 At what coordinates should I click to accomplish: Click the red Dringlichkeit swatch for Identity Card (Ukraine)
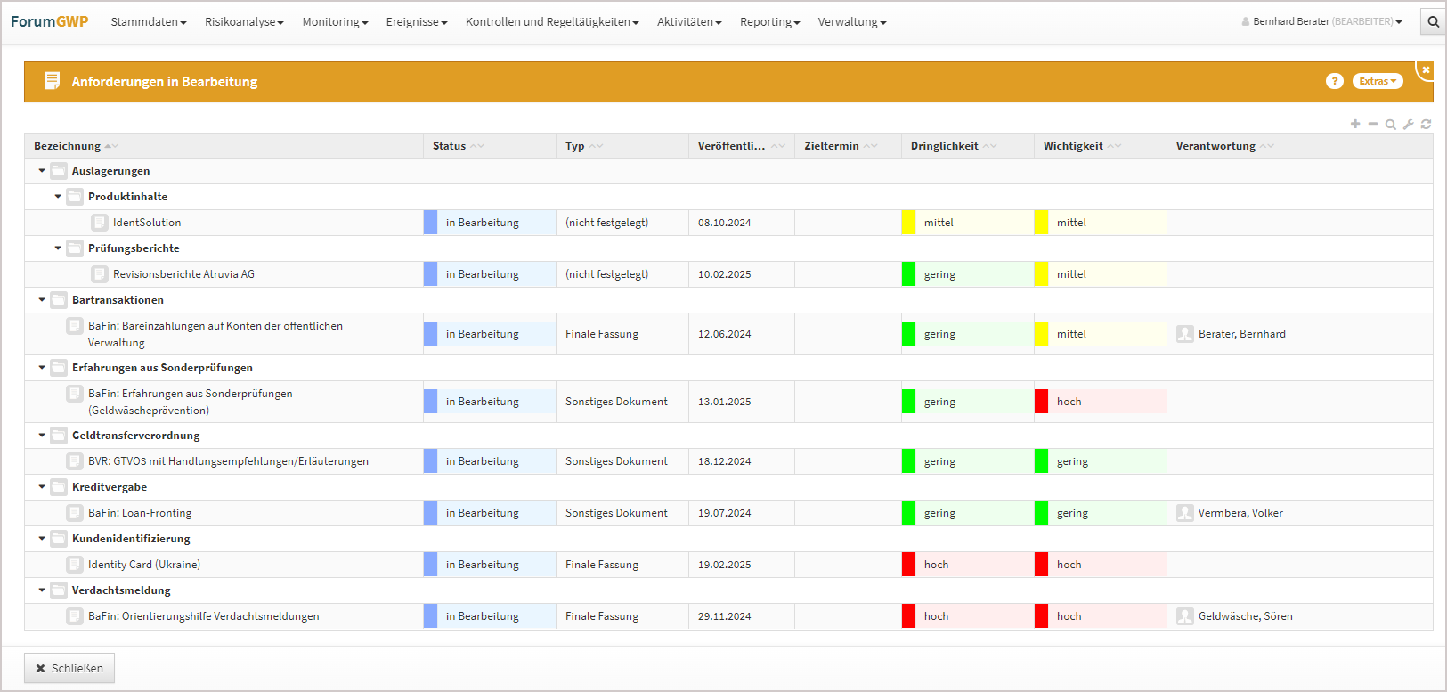coord(908,565)
